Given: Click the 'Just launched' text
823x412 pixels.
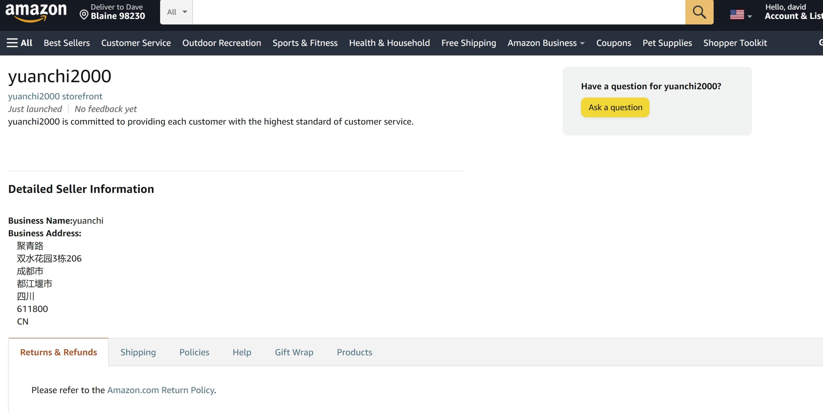Looking at the screenshot, I should [x=35, y=109].
